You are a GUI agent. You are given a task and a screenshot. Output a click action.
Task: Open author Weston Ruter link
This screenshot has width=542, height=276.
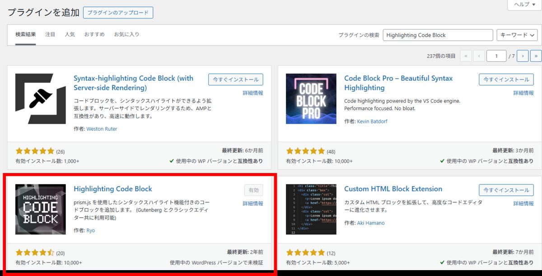[102, 129]
